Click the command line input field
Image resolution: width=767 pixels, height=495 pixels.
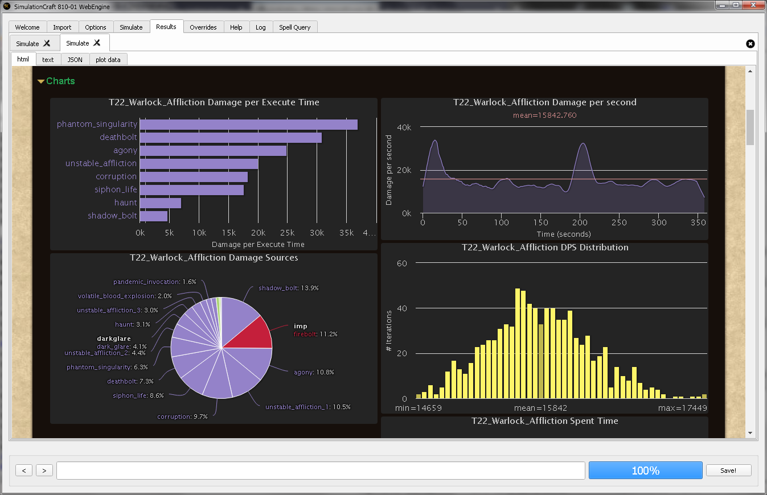(320, 471)
